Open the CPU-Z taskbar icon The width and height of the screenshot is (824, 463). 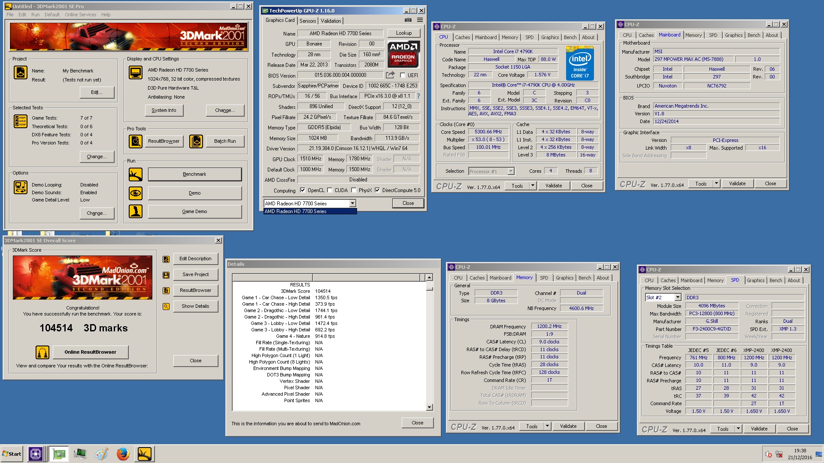pos(35,454)
